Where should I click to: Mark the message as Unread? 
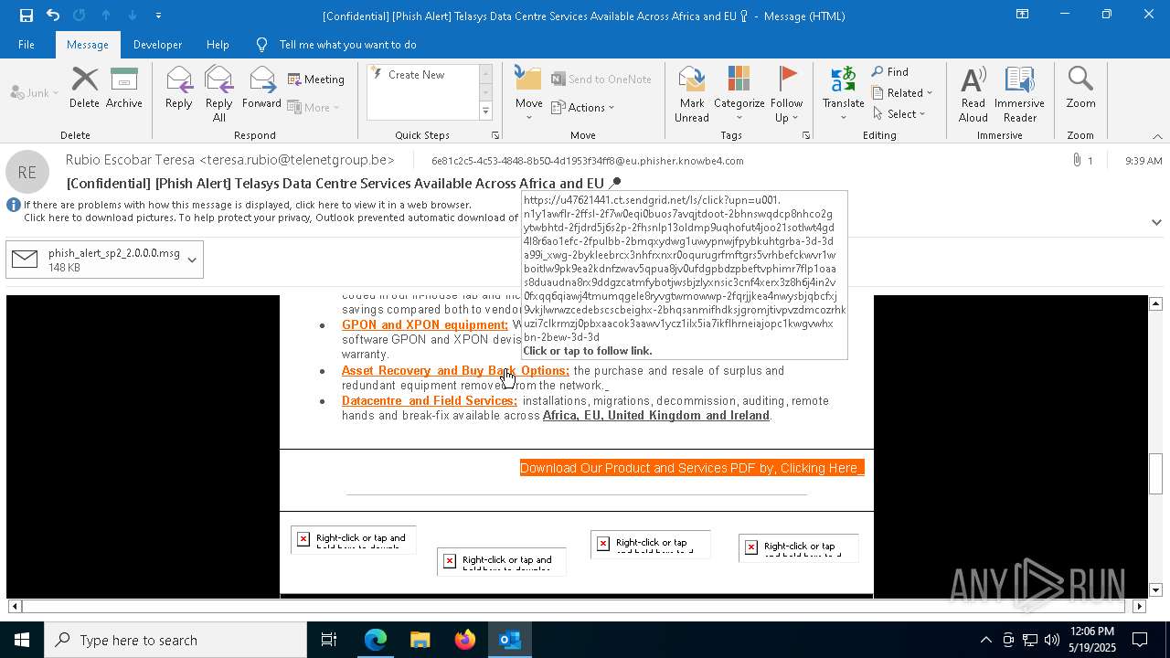tap(692, 94)
